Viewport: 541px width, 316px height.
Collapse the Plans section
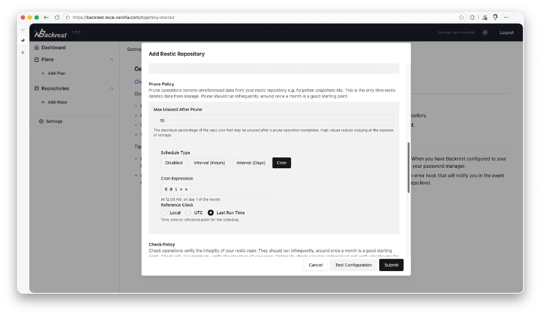(x=112, y=60)
